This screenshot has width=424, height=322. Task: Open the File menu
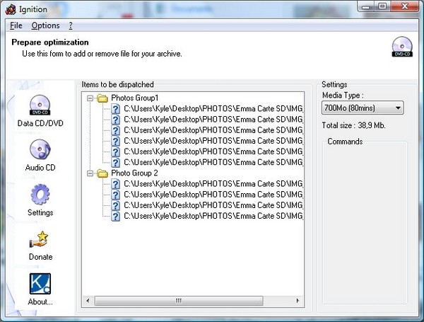tap(16, 25)
